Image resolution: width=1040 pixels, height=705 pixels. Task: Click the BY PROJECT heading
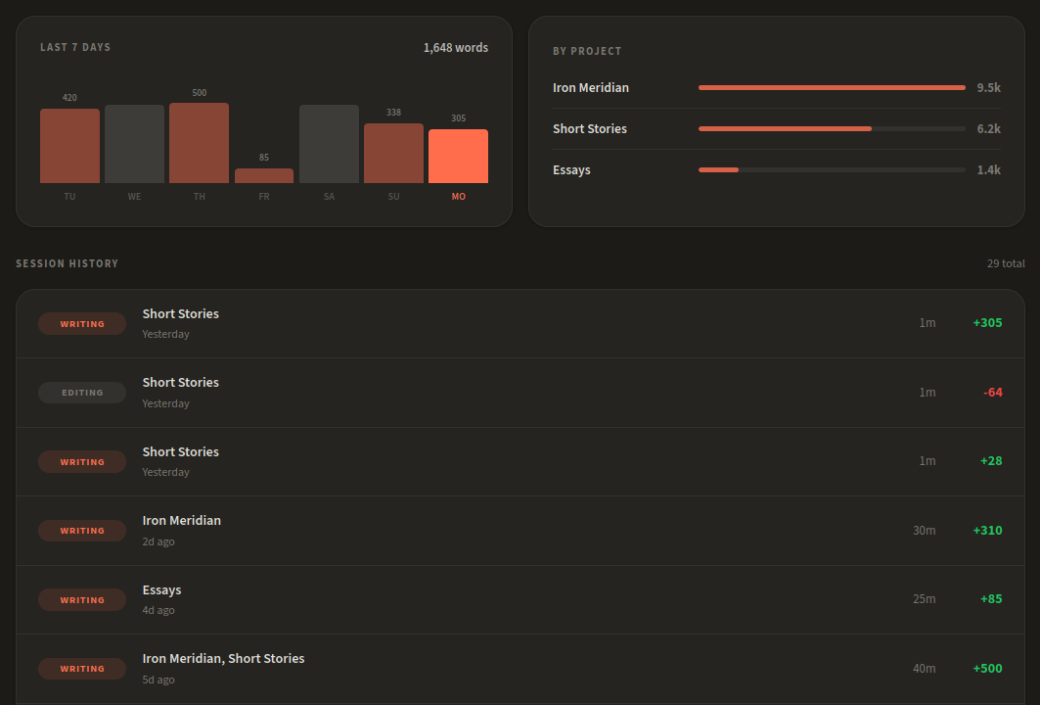coord(587,51)
